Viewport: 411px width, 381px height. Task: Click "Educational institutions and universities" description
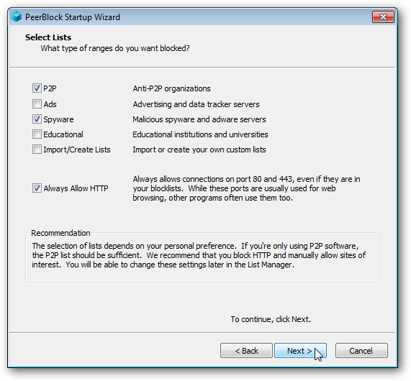tap(200, 134)
